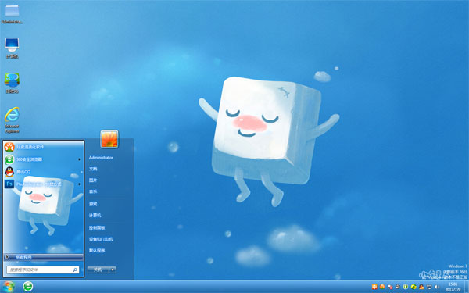This screenshot has width=469, height=293.
Task: Open the 360 green shield tray icon
Action: (x=406, y=287)
